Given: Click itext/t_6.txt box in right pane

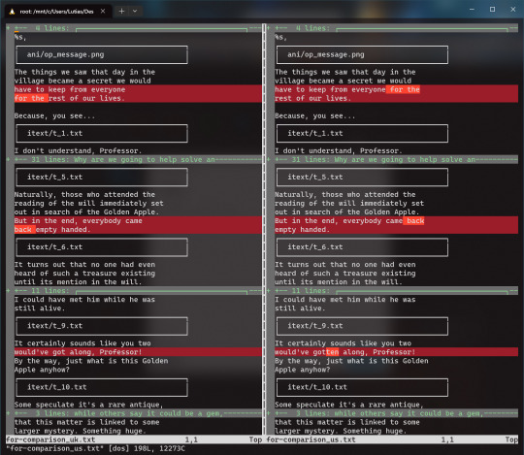Looking at the screenshot, I should pyautogui.click(x=362, y=247).
